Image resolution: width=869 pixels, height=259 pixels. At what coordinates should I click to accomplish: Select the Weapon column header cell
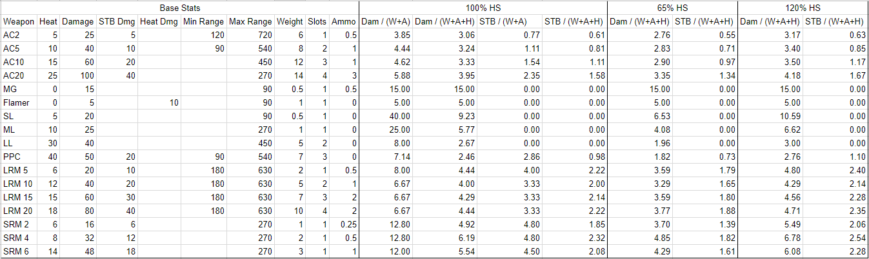pyautogui.click(x=19, y=21)
